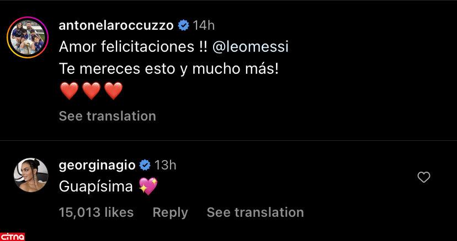View the 15,013 likes list

96,212
